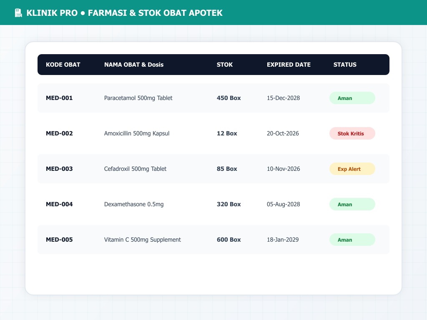Click Vitamin C 500mg Supplement name
Screen dimensions: 427x320
click(143, 240)
